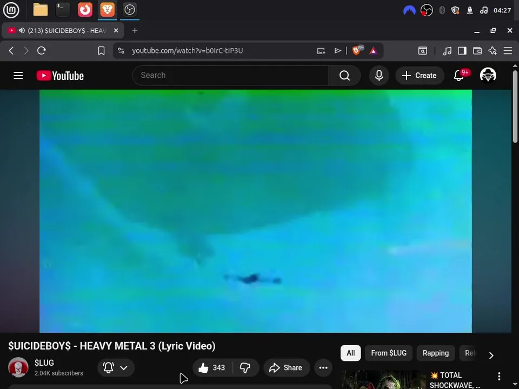The width and height of the screenshot is (519, 389).
Task: Bookmark this page
Action: tap(101, 51)
